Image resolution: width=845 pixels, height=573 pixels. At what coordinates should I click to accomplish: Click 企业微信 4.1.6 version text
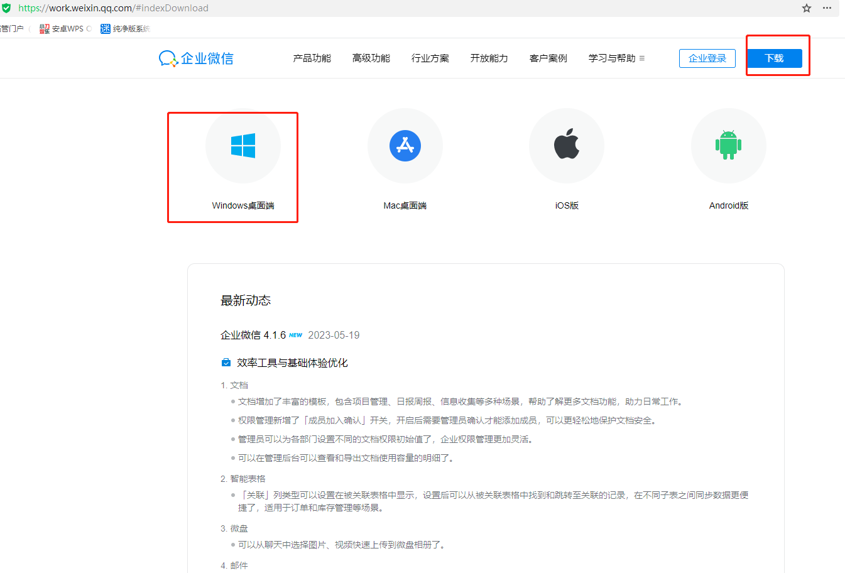pos(253,335)
